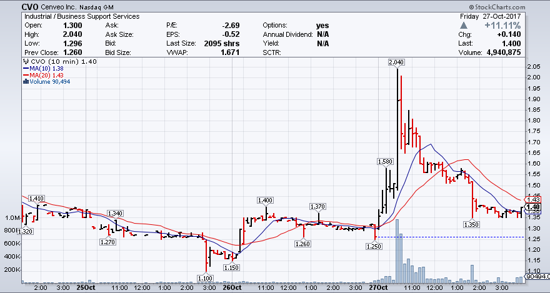Click the red MA(20) line marker
The image size is (550, 293).
(24, 74)
